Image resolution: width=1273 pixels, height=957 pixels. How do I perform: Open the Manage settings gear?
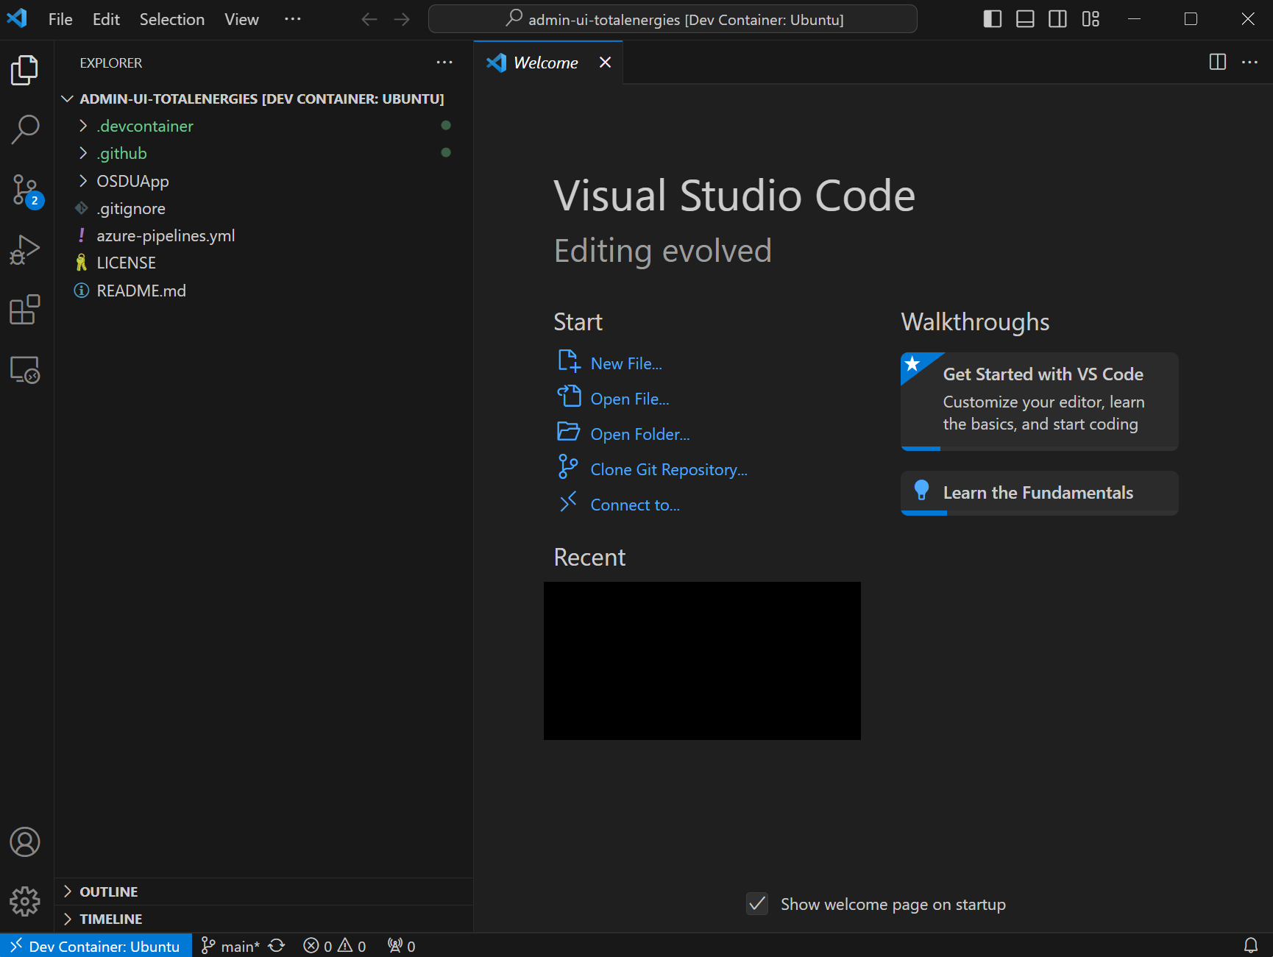tap(25, 902)
